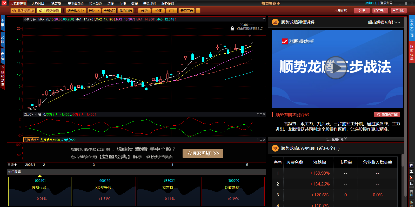Select hot stock card 300700 岱勒新材
The width and height of the screenshot is (415, 207).
point(233,191)
